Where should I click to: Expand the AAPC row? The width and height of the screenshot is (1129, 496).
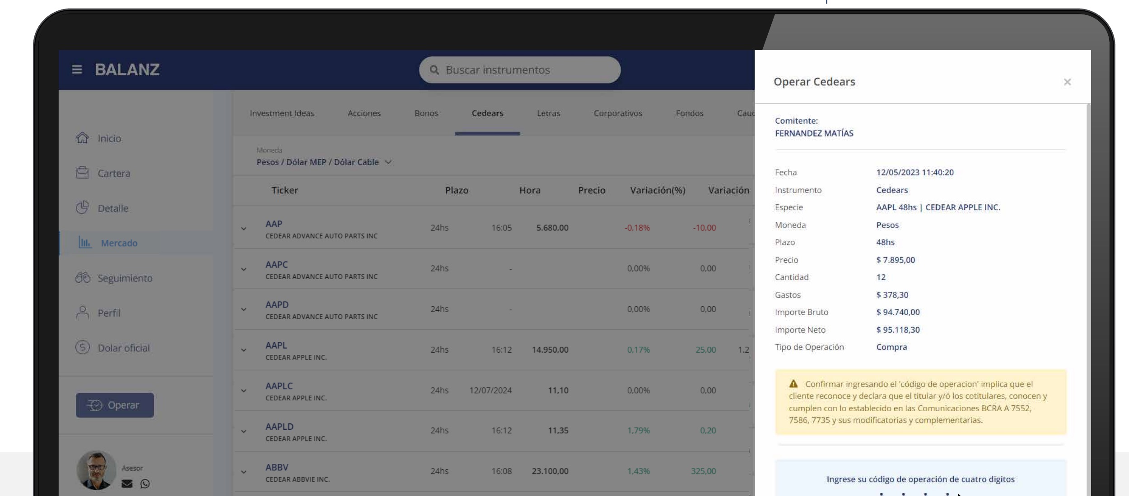pos(244,269)
